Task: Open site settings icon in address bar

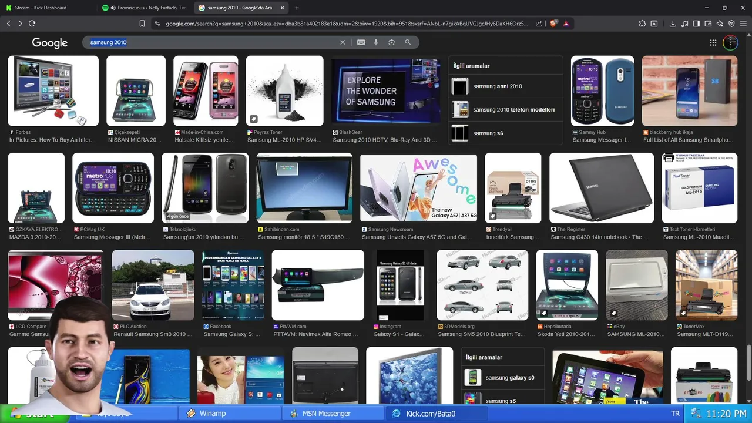Action: click(157, 23)
